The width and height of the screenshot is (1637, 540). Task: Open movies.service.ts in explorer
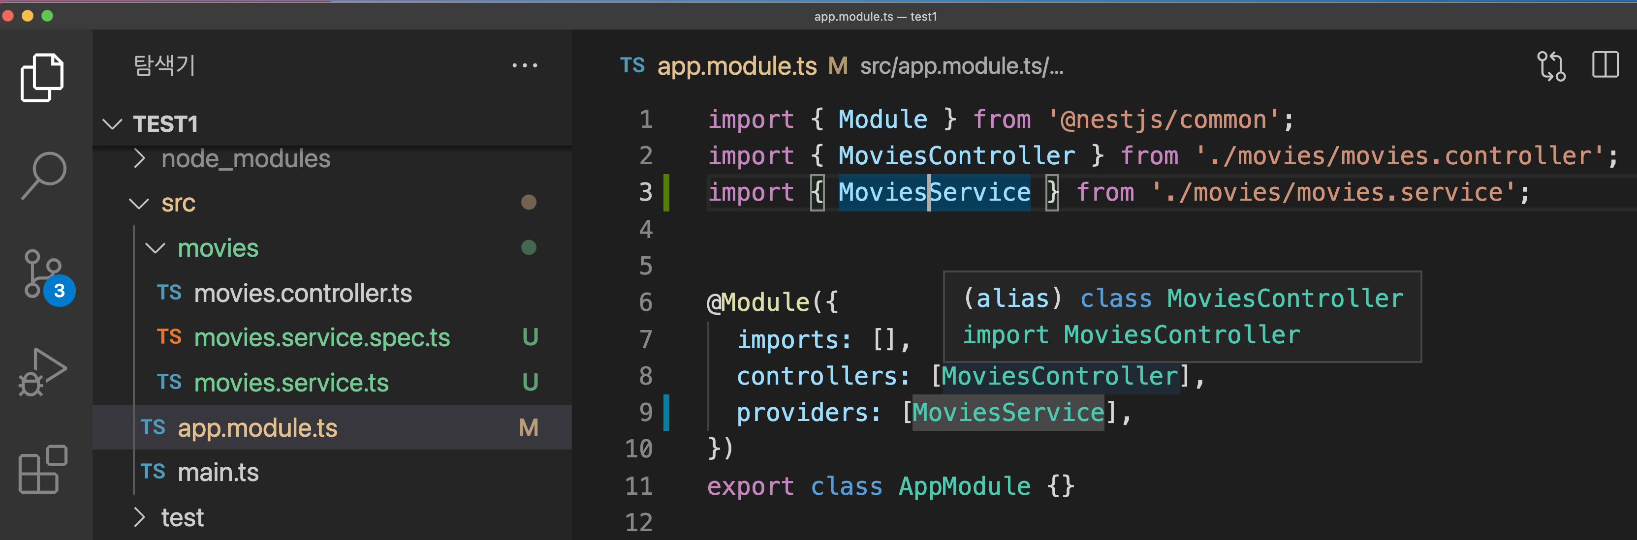(291, 383)
